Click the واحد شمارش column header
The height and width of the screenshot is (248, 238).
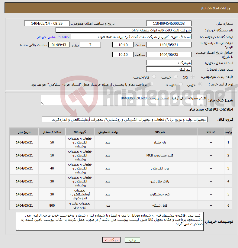tap(108, 132)
